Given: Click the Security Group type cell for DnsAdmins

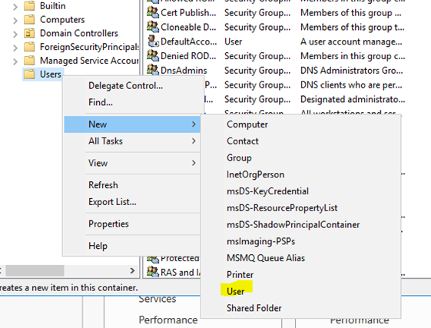Looking at the screenshot, I should tap(257, 71).
